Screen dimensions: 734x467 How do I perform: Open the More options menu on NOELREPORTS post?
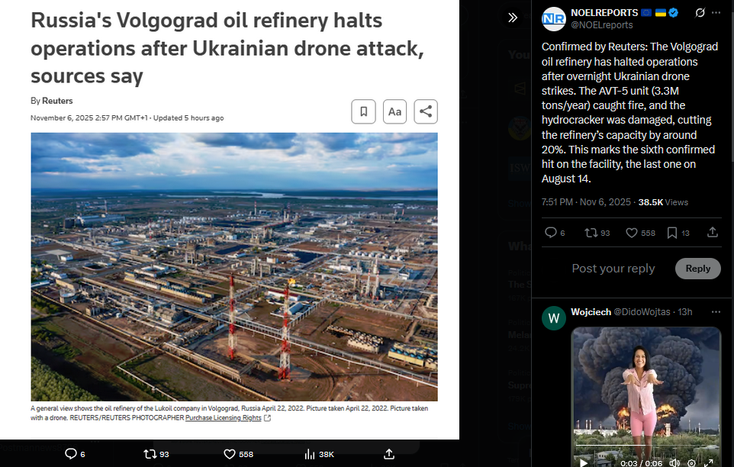[x=716, y=13]
